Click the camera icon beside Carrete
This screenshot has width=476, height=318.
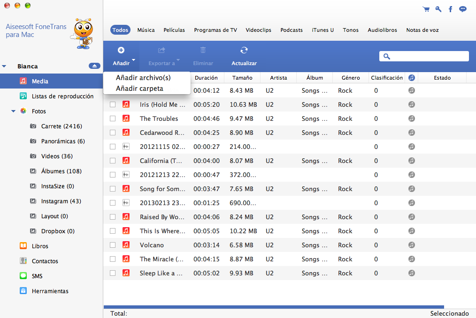click(33, 126)
